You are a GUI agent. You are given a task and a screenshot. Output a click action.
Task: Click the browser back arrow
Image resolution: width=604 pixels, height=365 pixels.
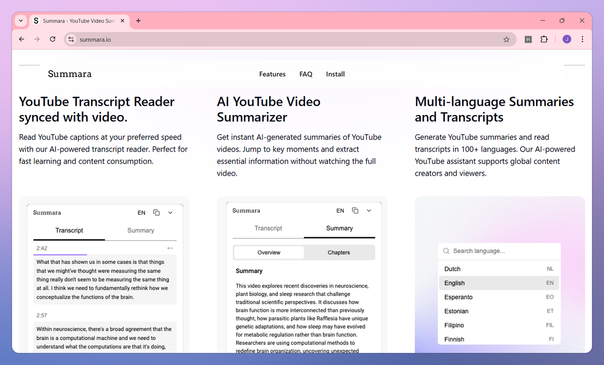pyautogui.click(x=21, y=39)
